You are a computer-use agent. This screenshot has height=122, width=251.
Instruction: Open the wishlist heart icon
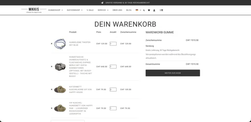pyautogui.click(x=149, y=10)
